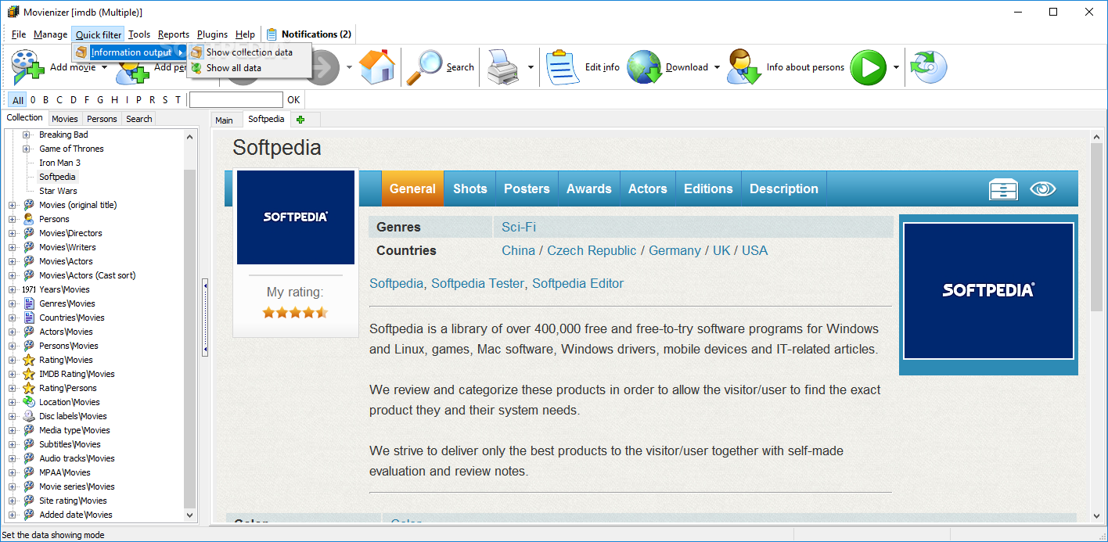
Task: Click the Add movie film reel icon
Action: pyautogui.click(x=29, y=67)
